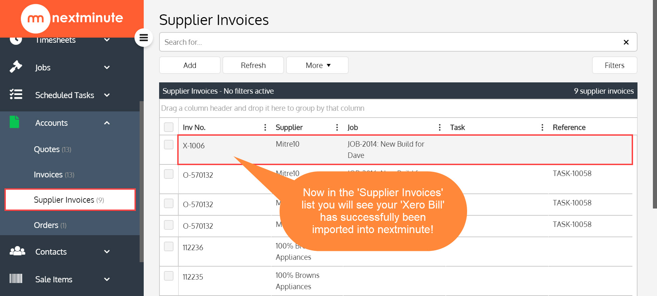Screen dimensions: 657x296
Task: Click the third TASK-10058 reference
Action: [572, 224]
